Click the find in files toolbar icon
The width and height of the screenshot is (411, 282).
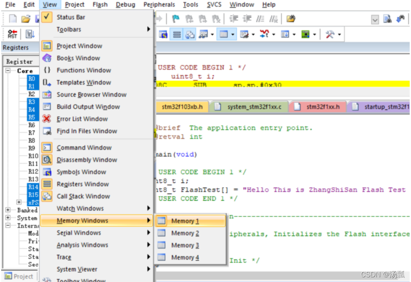(x=387, y=19)
